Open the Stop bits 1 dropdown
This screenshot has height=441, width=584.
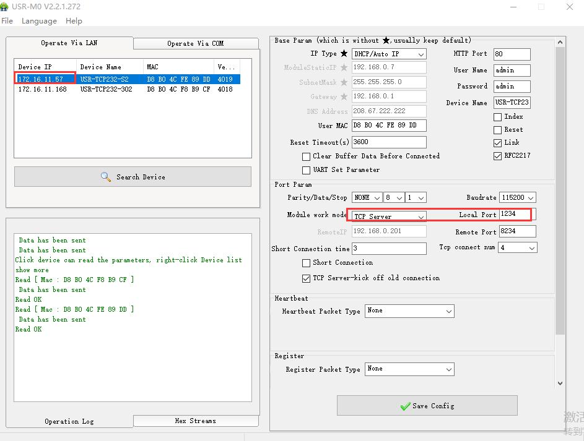pos(416,197)
